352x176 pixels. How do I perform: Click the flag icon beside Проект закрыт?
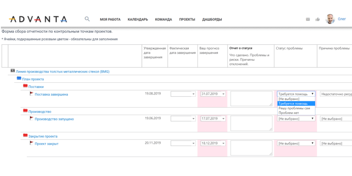31,143
